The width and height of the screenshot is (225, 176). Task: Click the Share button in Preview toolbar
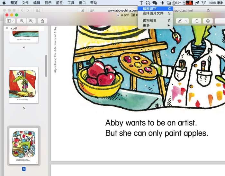(42, 21)
